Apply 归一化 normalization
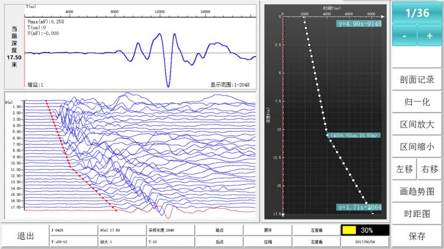The height and width of the screenshot is (249, 444). pyautogui.click(x=417, y=102)
